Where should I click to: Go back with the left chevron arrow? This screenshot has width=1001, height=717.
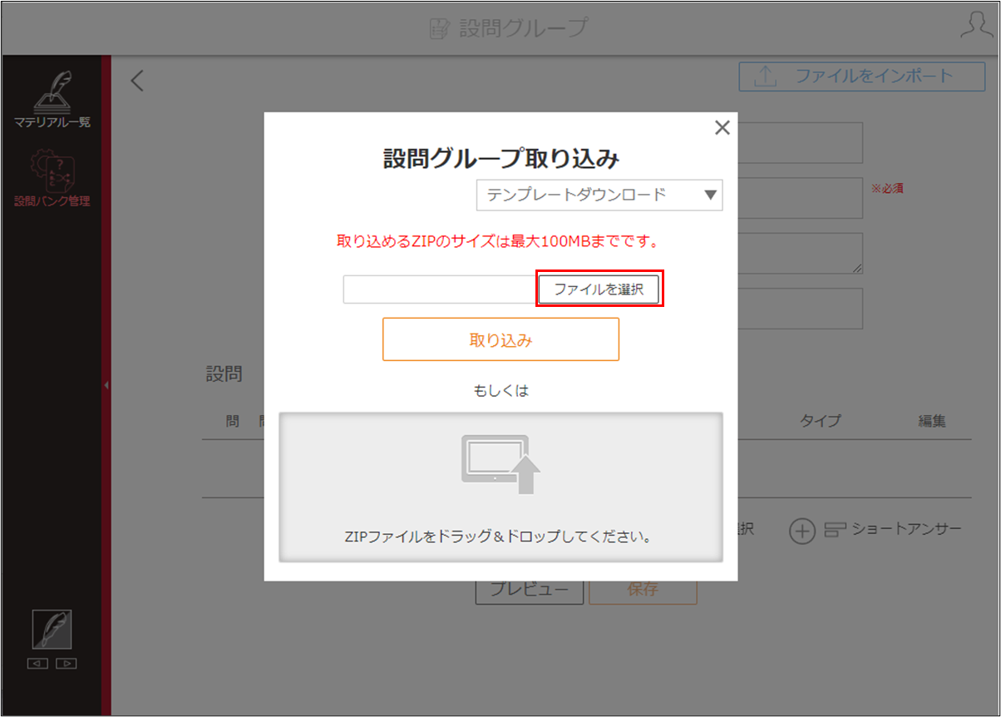pos(137,81)
